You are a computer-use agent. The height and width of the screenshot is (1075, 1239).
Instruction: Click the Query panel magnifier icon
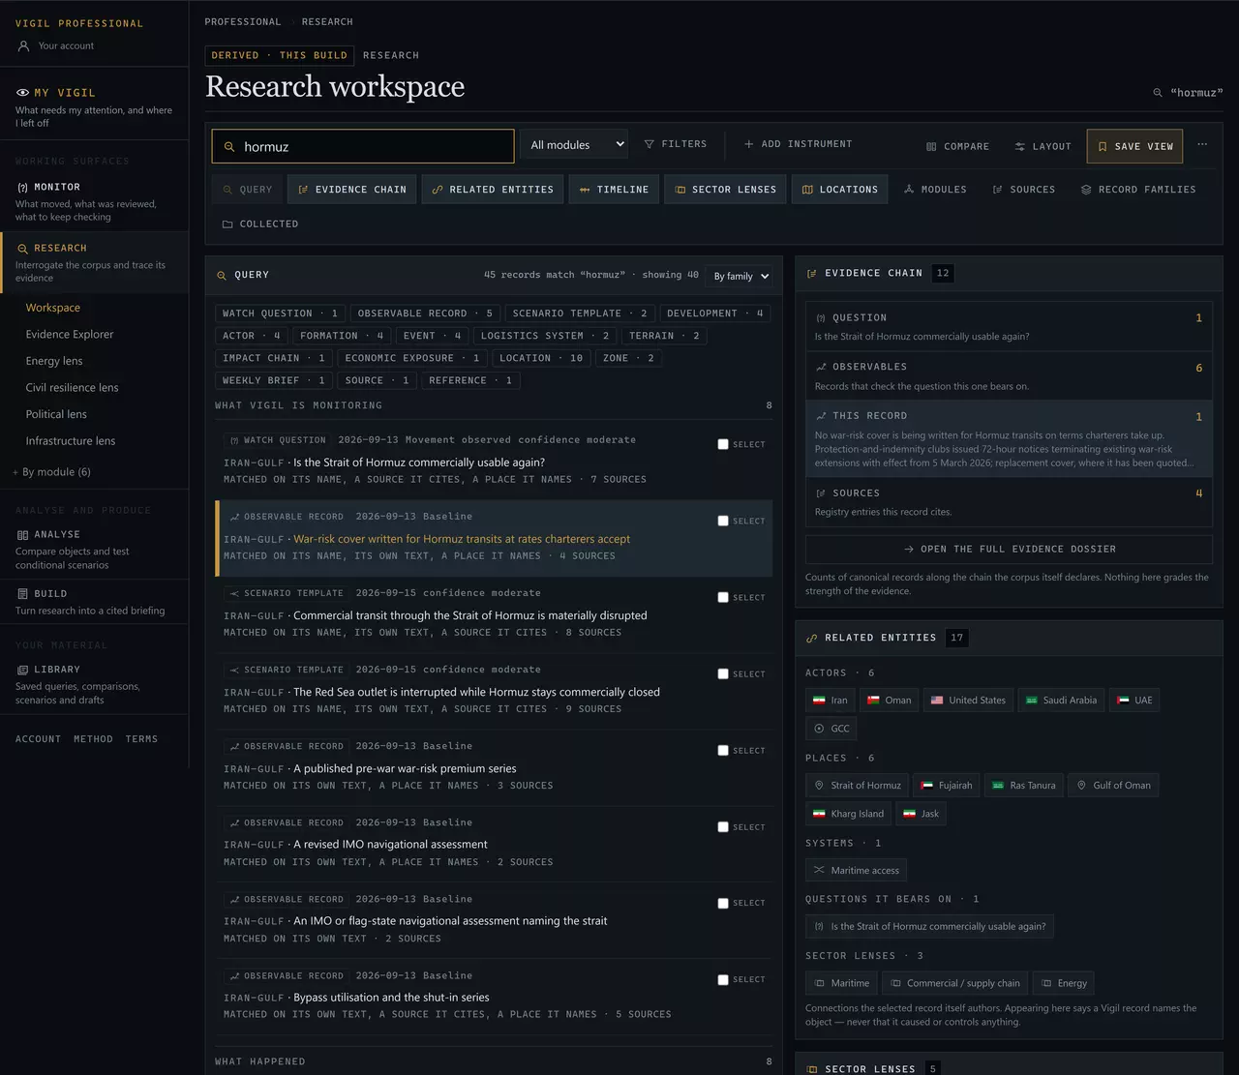222,276
